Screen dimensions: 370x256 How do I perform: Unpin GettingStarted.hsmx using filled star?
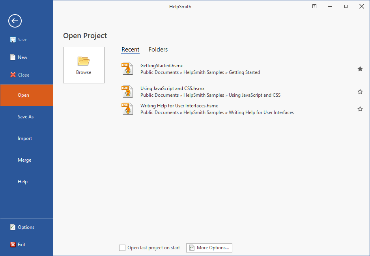(x=360, y=69)
